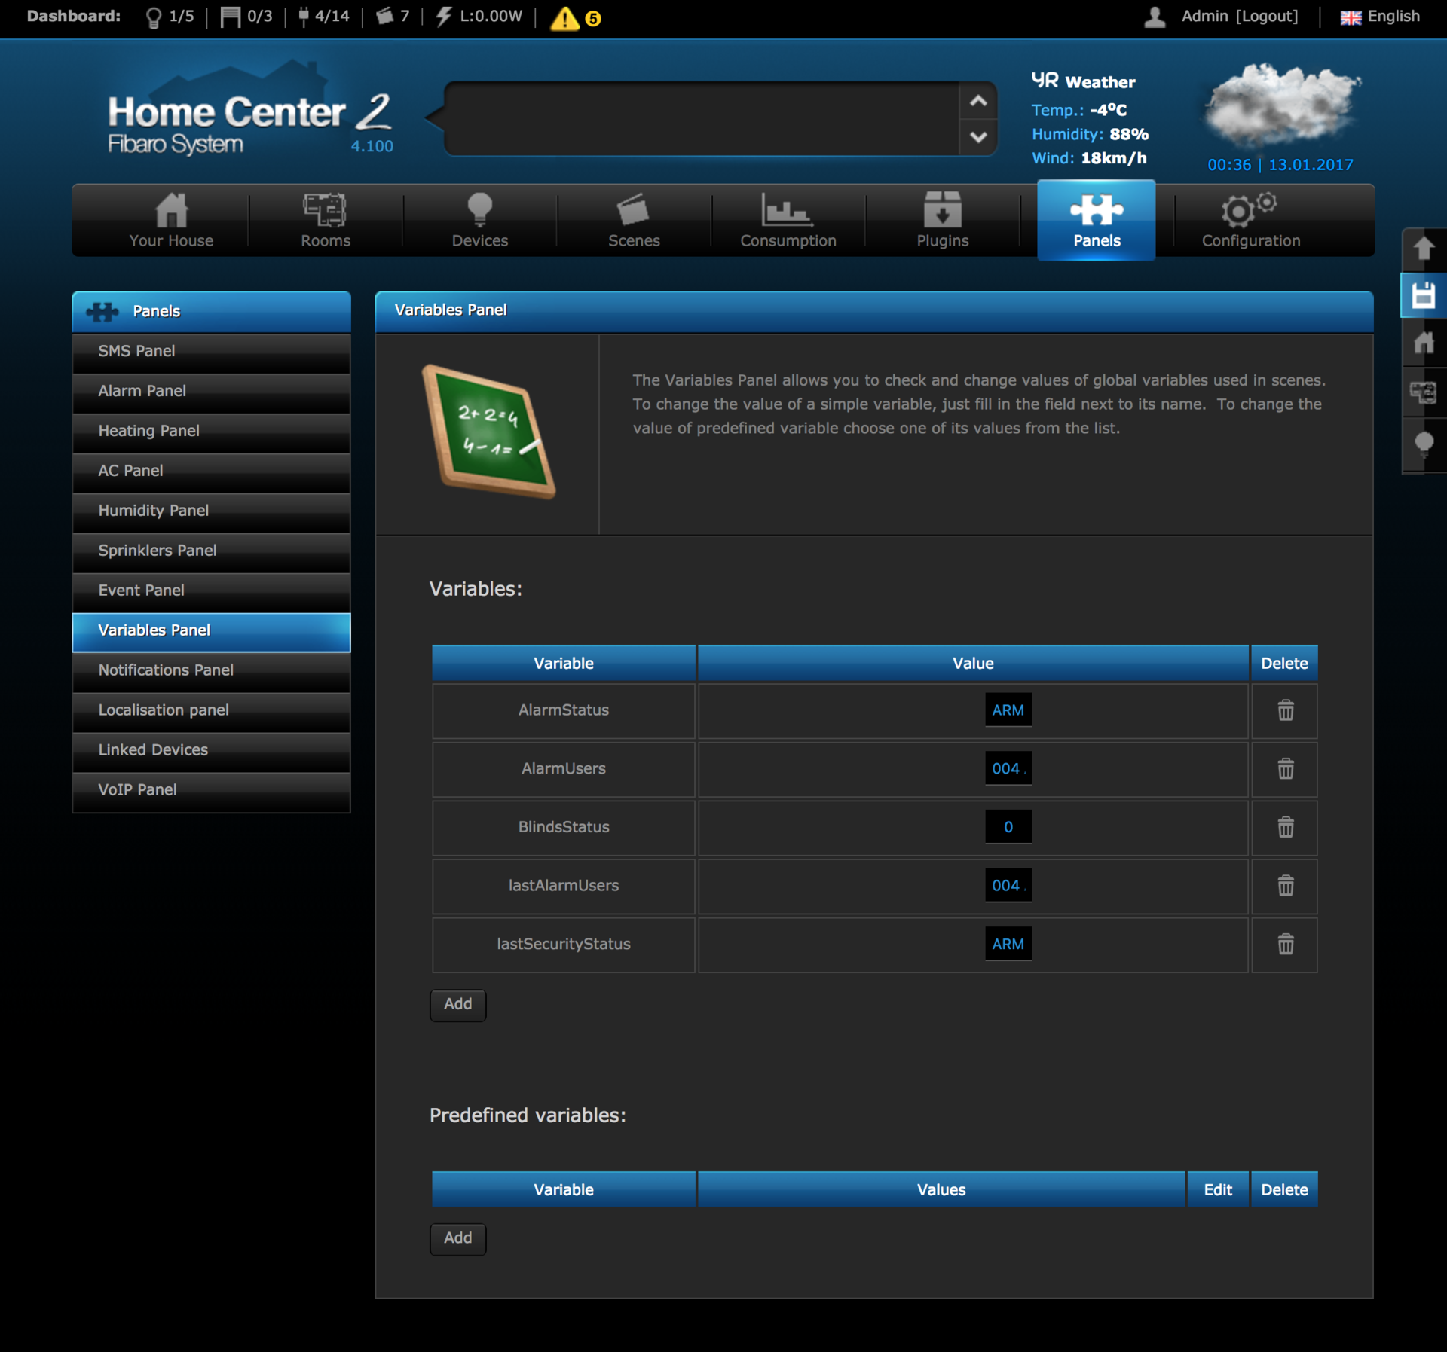Select the Heating Panel menu item

tap(211, 431)
